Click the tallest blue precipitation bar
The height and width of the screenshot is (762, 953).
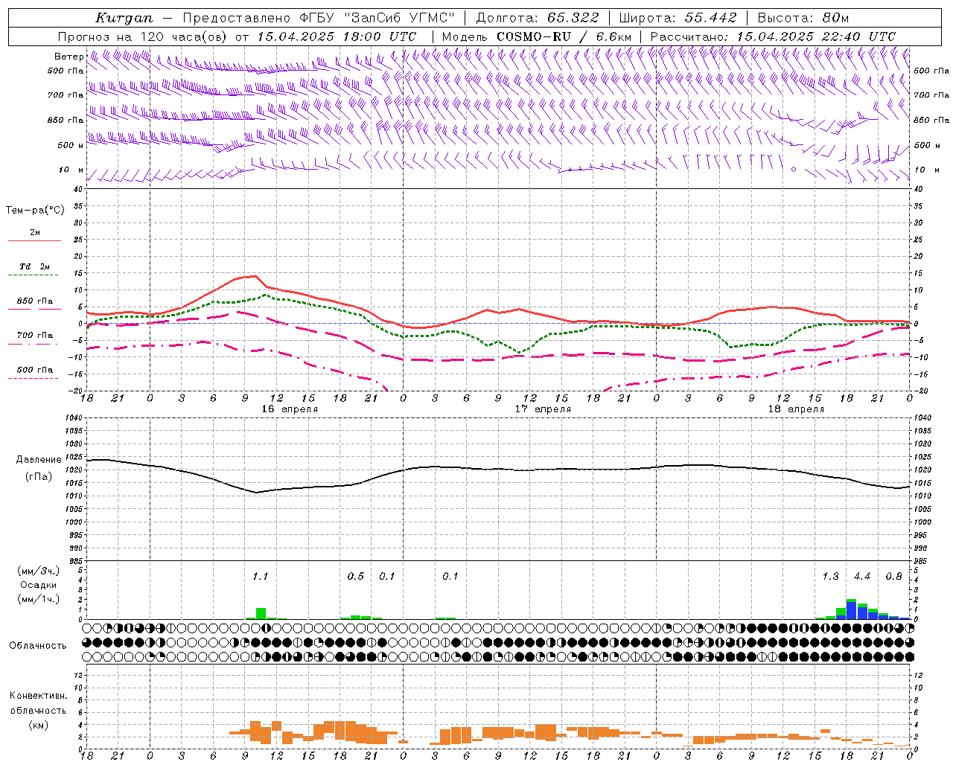coord(851,610)
